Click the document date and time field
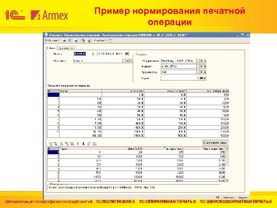The image size is (277, 208). tap(111, 54)
